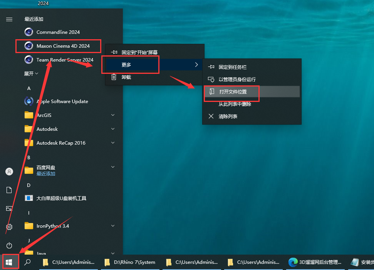374x270 pixels.
Task: Click the Autodesk ReCap 2016 folder icon
Action: (29, 143)
